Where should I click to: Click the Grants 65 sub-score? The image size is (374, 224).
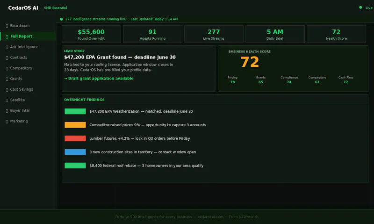pos(261,79)
